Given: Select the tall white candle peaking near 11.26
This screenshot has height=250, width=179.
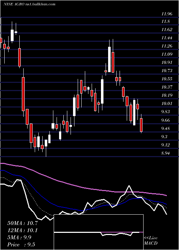Looking at the screenshot, I should 109,59.
